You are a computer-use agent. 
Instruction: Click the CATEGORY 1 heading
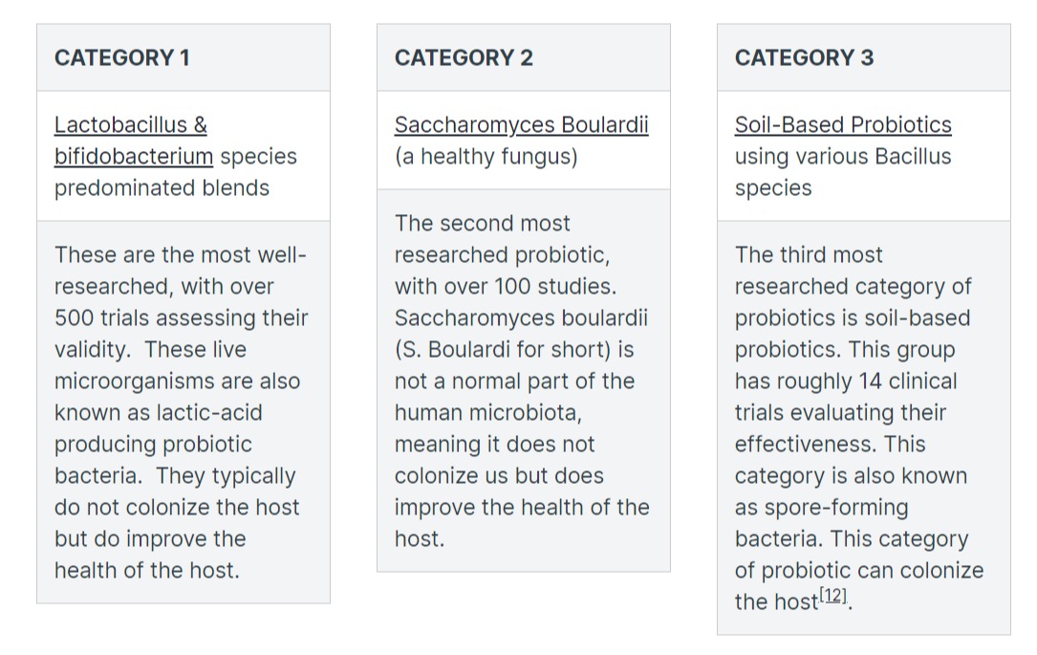click(x=122, y=57)
